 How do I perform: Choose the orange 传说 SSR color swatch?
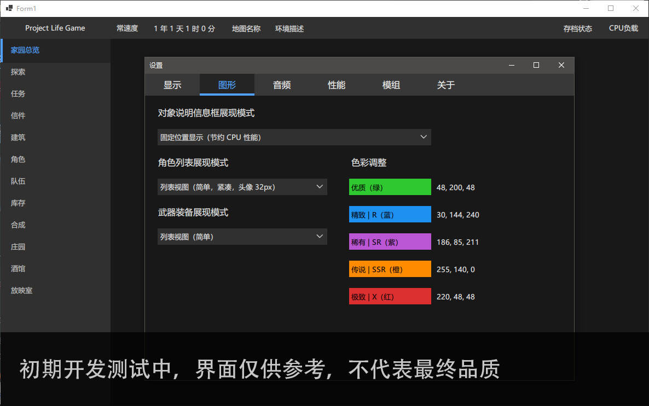pyautogui.click(x=390, y=269)
